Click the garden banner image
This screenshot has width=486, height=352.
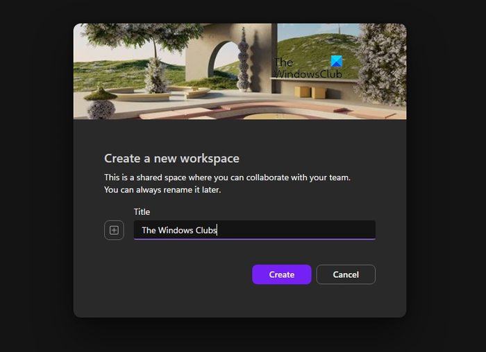pyautogui.click(x=240, y=71)
